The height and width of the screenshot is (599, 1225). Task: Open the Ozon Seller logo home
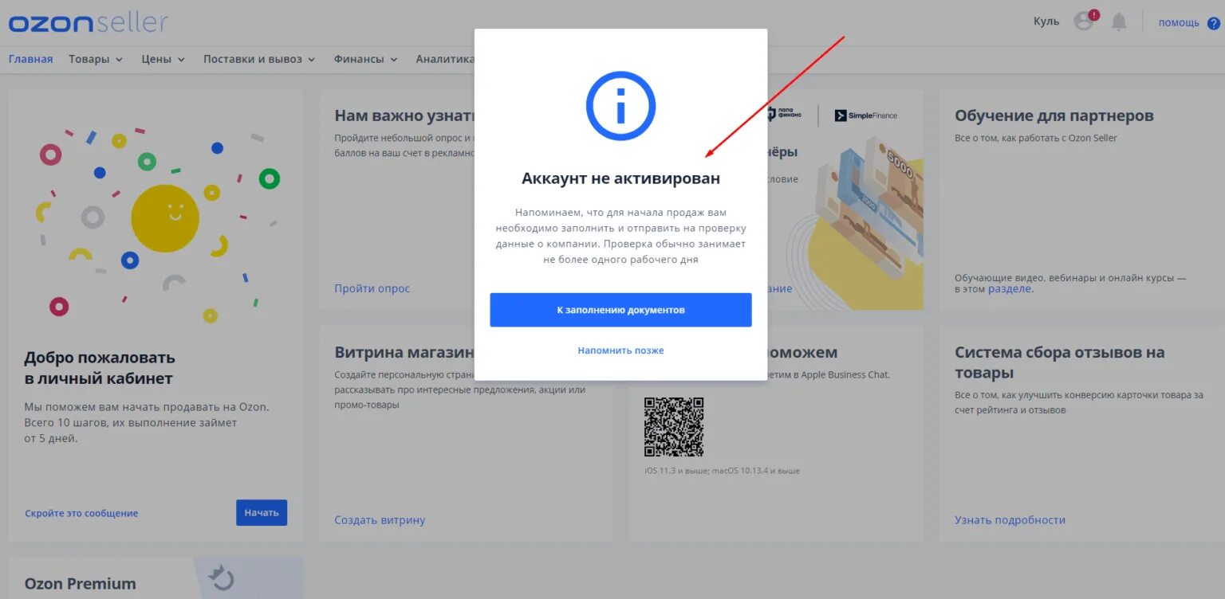point(88,22)
